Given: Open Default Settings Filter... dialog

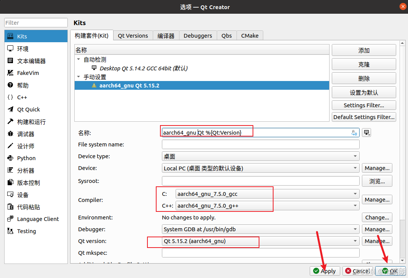Looking at the screenshot, I should 364,117.
